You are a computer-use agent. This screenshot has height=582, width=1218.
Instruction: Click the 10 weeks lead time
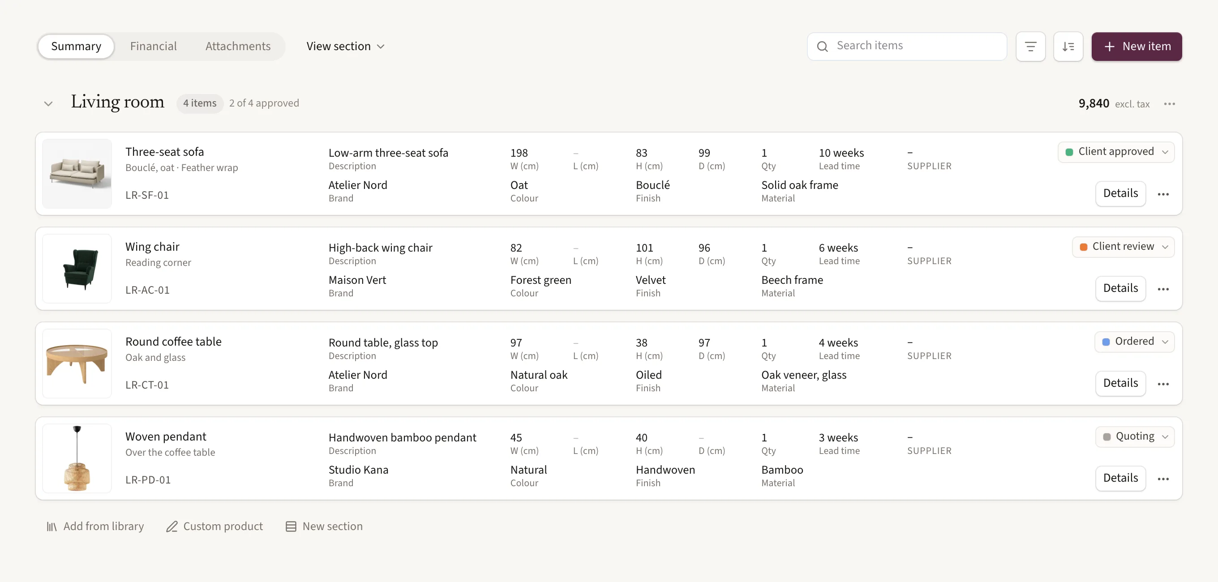[841, 153]
